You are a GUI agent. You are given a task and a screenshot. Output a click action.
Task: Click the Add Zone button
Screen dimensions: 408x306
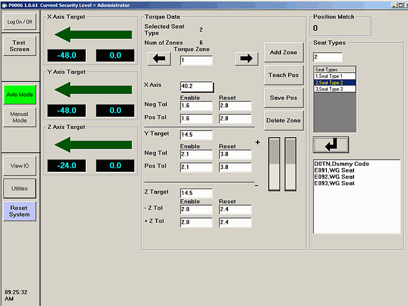[284, 53]
